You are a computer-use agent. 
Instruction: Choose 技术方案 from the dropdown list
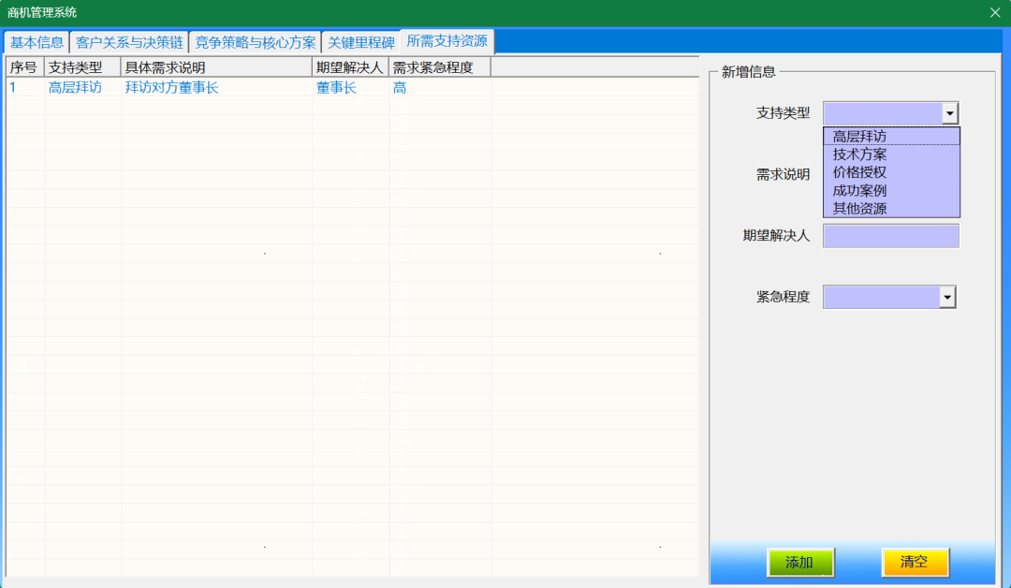(892, 154)
